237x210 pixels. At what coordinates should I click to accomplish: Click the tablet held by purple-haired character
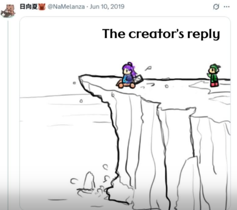click(x=139, y=79)
